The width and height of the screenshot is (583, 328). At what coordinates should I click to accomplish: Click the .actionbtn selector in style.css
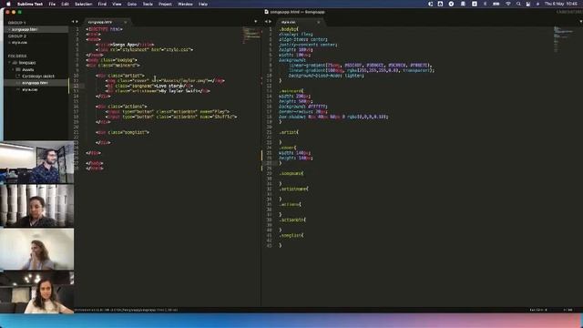291,220
